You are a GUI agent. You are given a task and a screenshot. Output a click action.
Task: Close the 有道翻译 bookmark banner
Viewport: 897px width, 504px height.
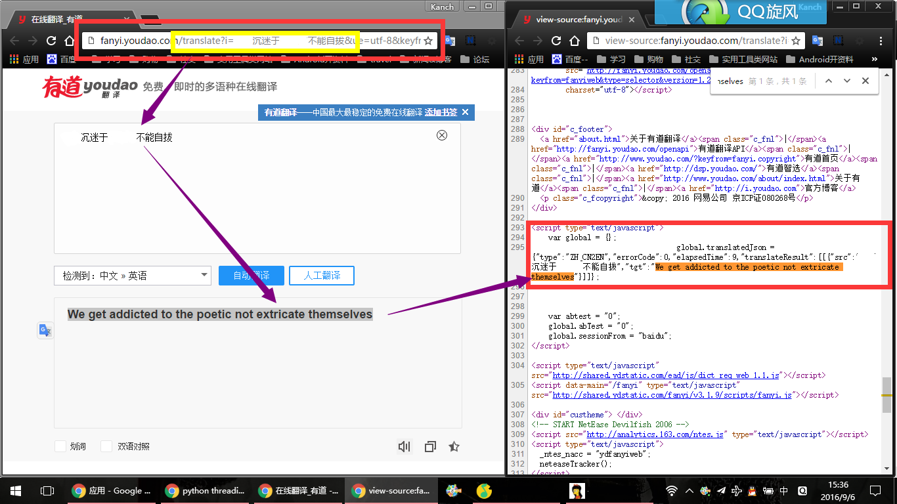coord(466,112)
